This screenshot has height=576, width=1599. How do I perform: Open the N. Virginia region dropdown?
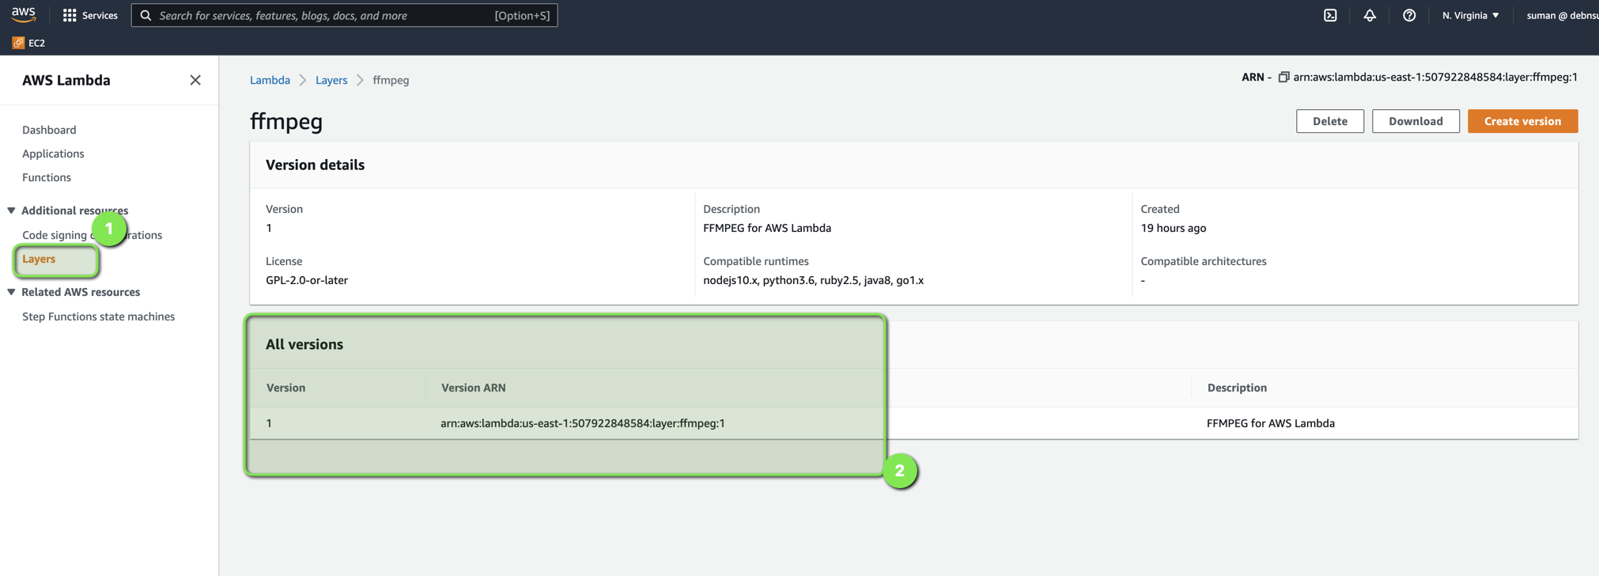point(1470,15)
